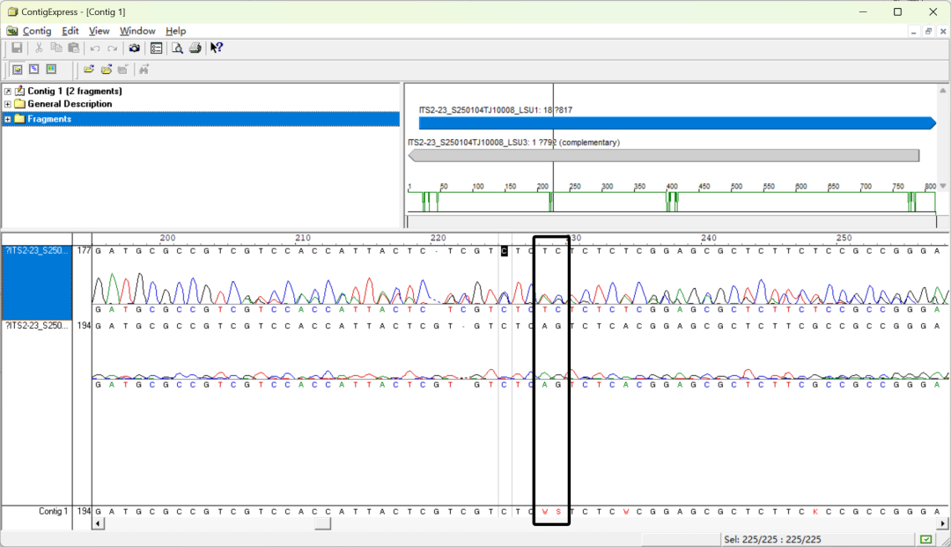Select the first pane view icon

click(17, 70)
